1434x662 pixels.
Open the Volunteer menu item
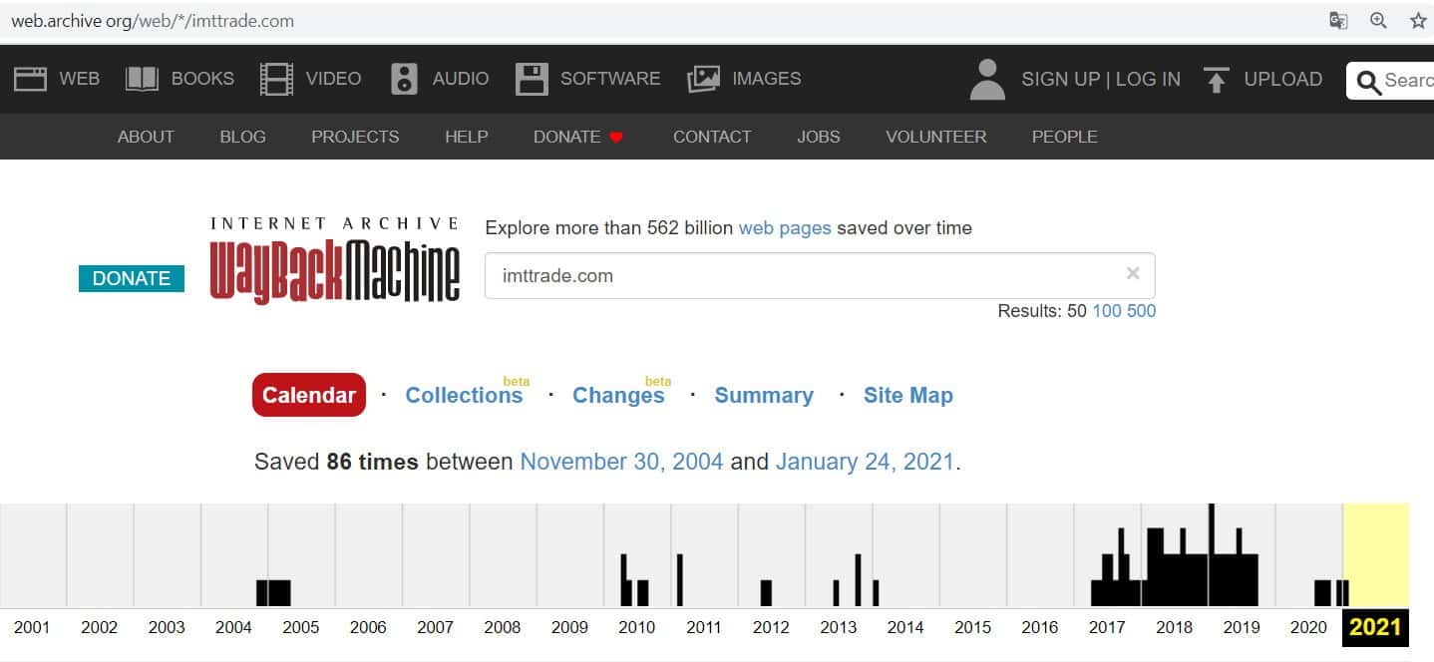pyautogui.click(x=936, y=137)
